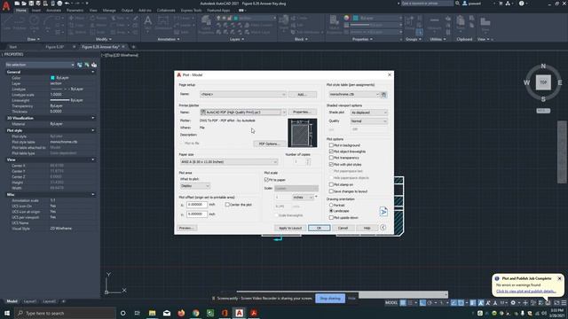The image size is (568, 319).
Task: Click the status bar customization menu icon
Action: [x=564, y=303]
